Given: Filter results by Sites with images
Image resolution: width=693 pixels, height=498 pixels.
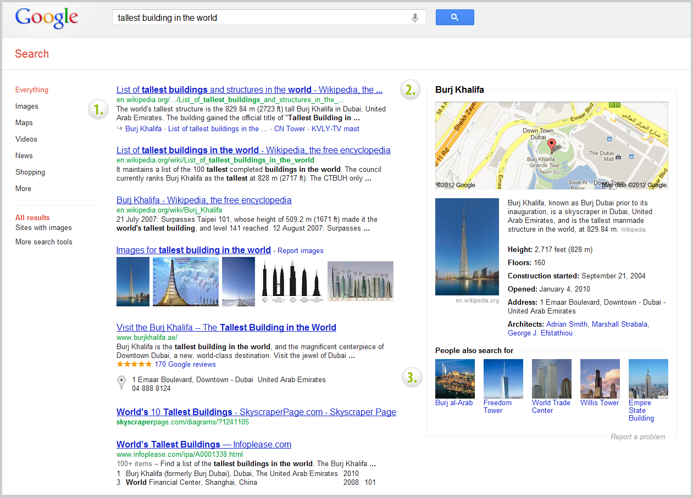Looking at the screenshot, I should pos(43,227).
